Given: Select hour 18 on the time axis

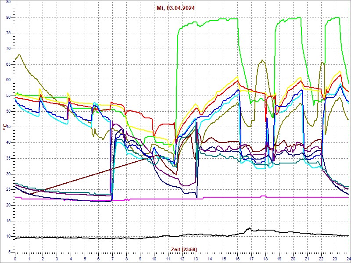Looking at the screenshot, I should tap(265, 259).
